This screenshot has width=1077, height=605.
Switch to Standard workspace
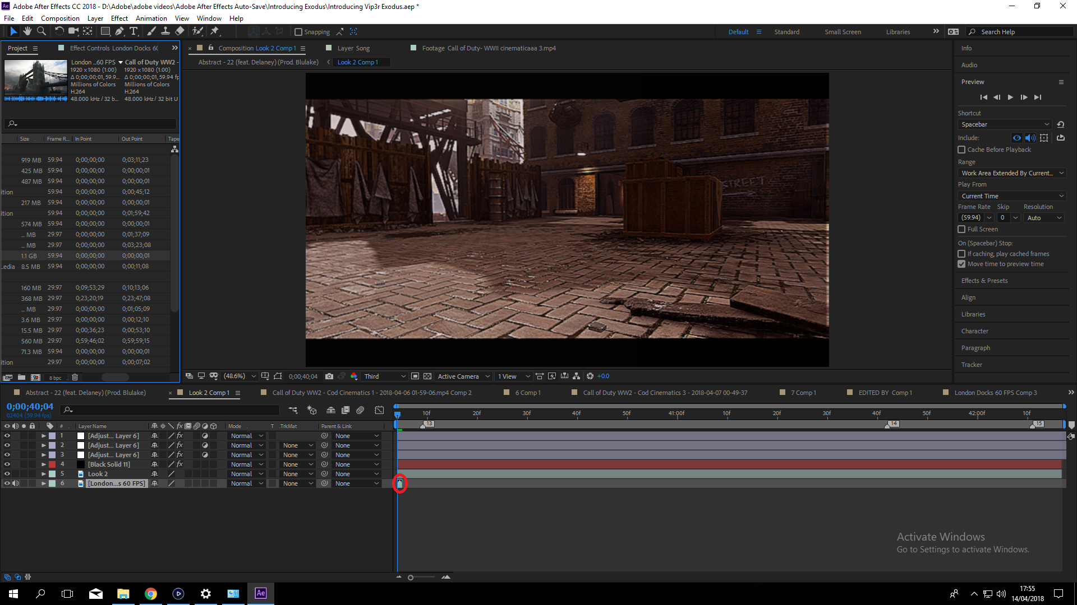click(786, 32)
